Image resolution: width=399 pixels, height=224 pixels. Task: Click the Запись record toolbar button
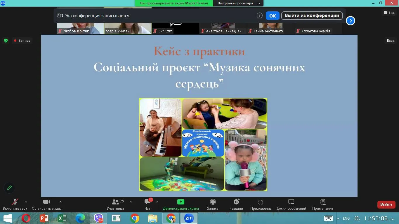(213, 204)
